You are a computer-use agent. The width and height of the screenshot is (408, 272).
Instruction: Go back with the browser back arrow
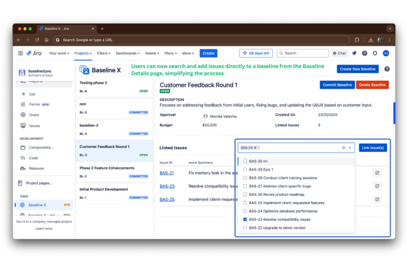click(18, 40)
